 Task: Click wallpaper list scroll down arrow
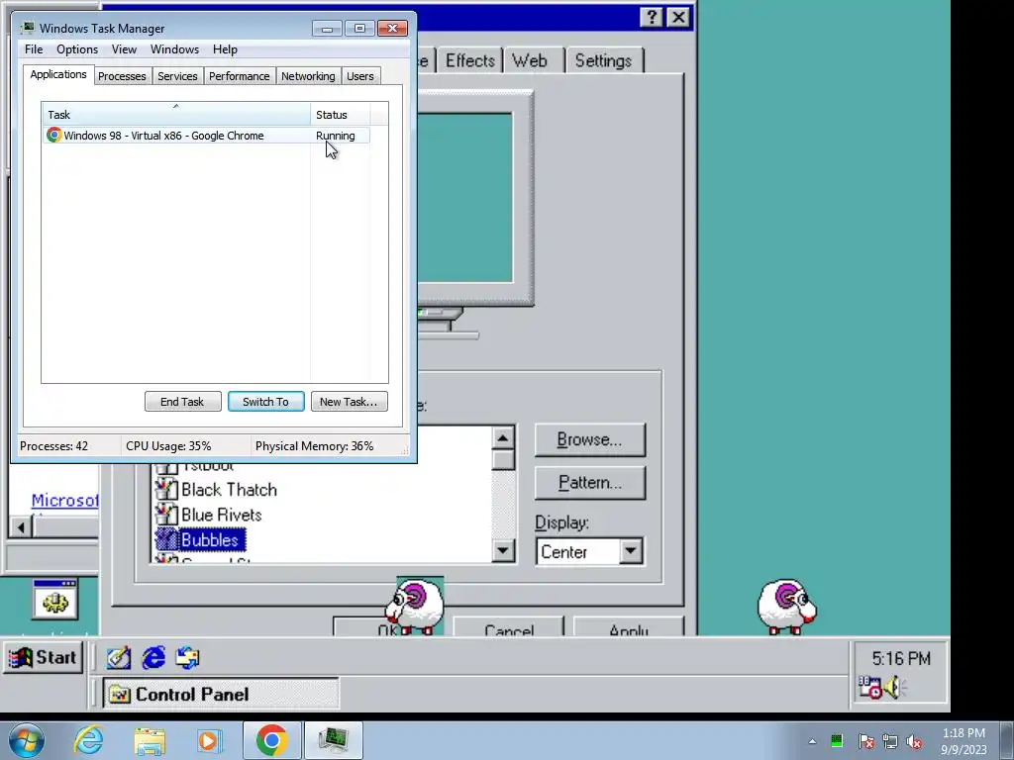503,550
